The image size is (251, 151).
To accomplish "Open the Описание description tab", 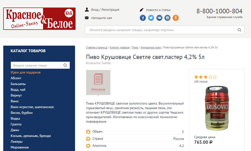I will [x=98, y=83].
